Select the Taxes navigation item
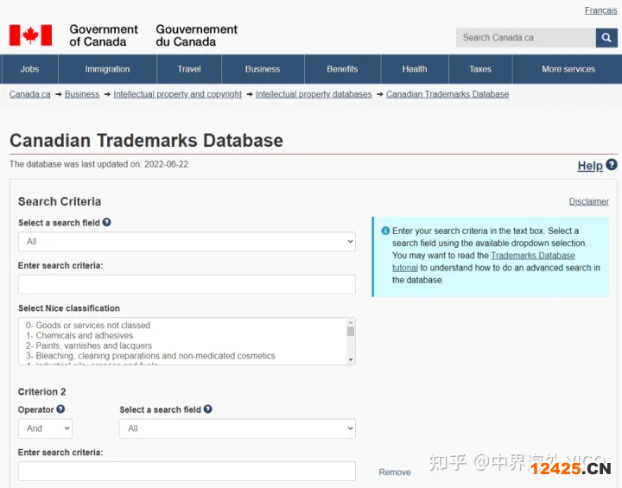Screen dimensions: 622x488 click(x=480, y=69)
